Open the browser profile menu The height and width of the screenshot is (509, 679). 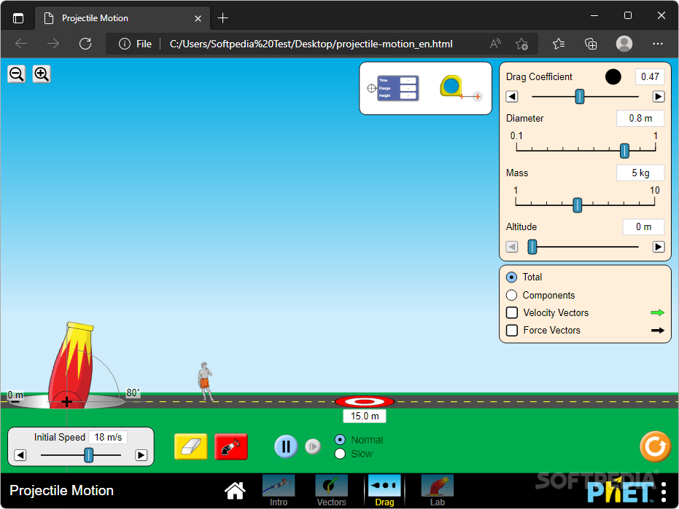(624, 44)
